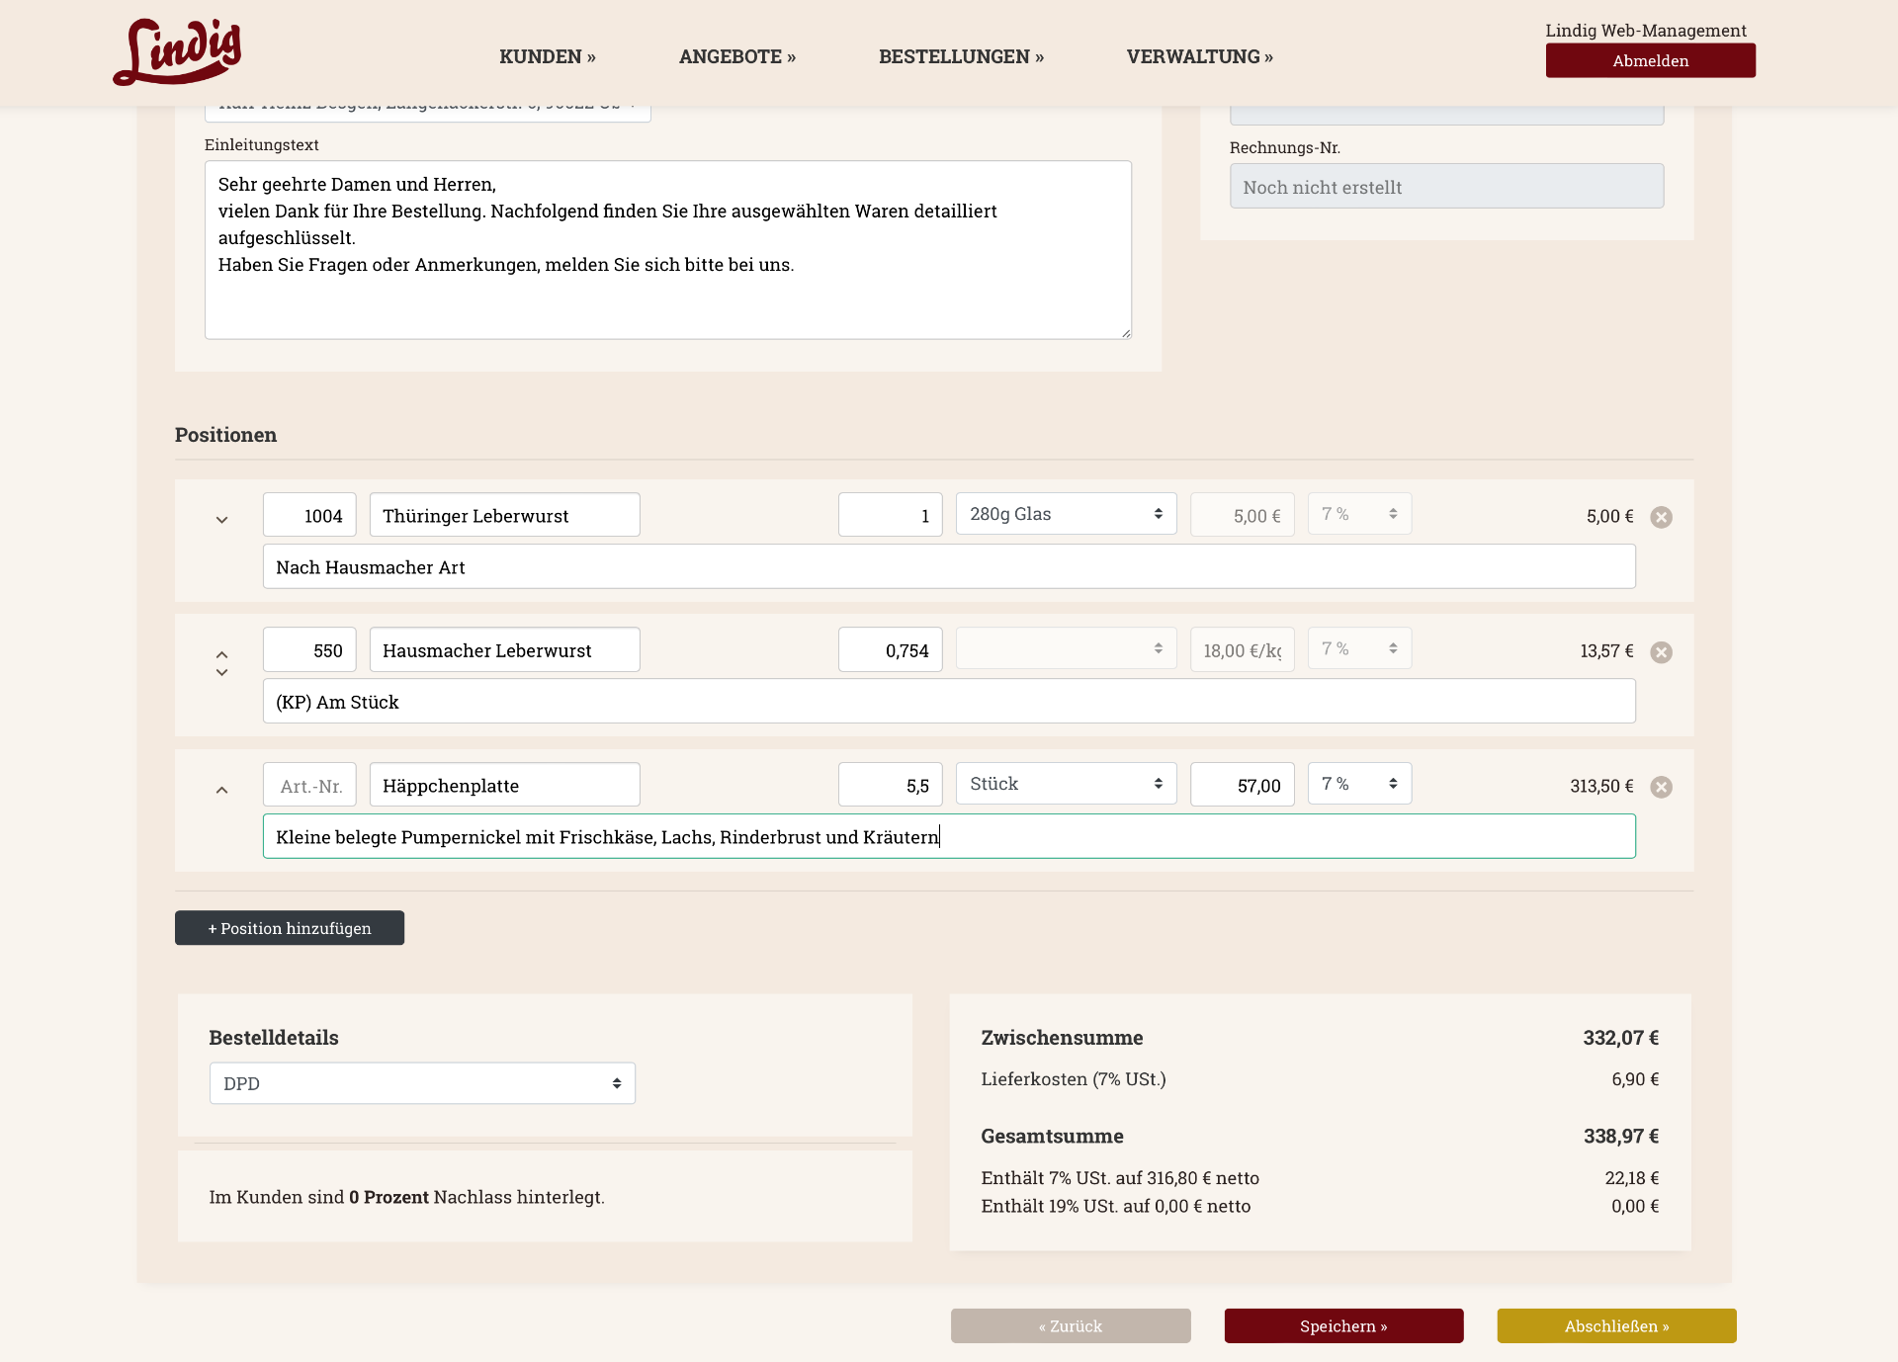Click the Abmelden logout button
1898x1362 pixels.
(x=1650, y=60)
